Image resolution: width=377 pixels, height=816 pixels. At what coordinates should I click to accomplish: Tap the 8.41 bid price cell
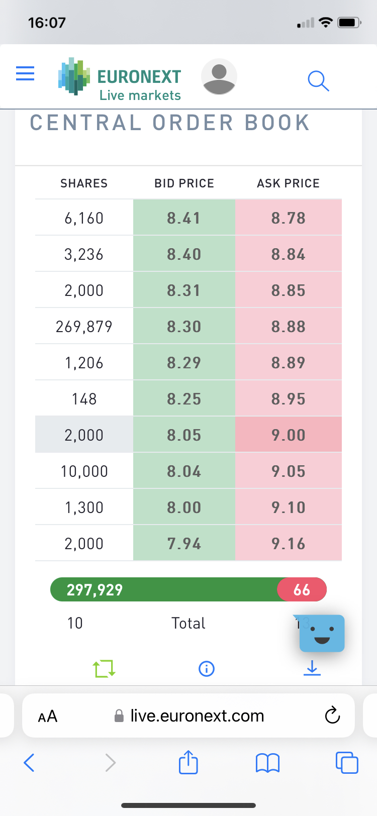tap(184, 218)
